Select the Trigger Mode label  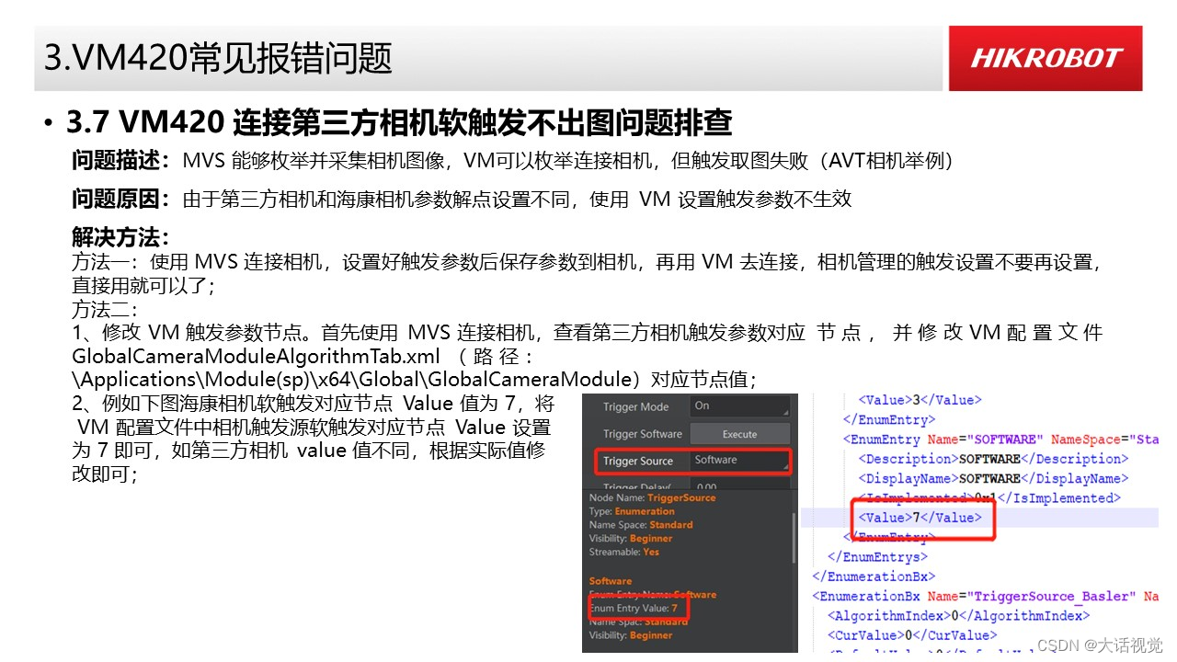coord(635,406)
